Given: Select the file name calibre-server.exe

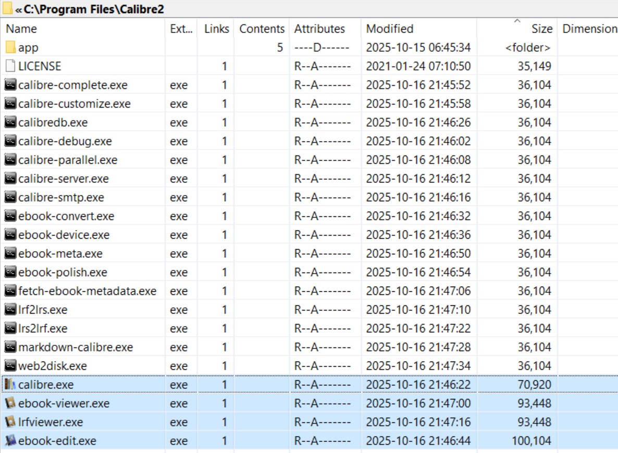Looking at the screenshot, I should (64, 178).
